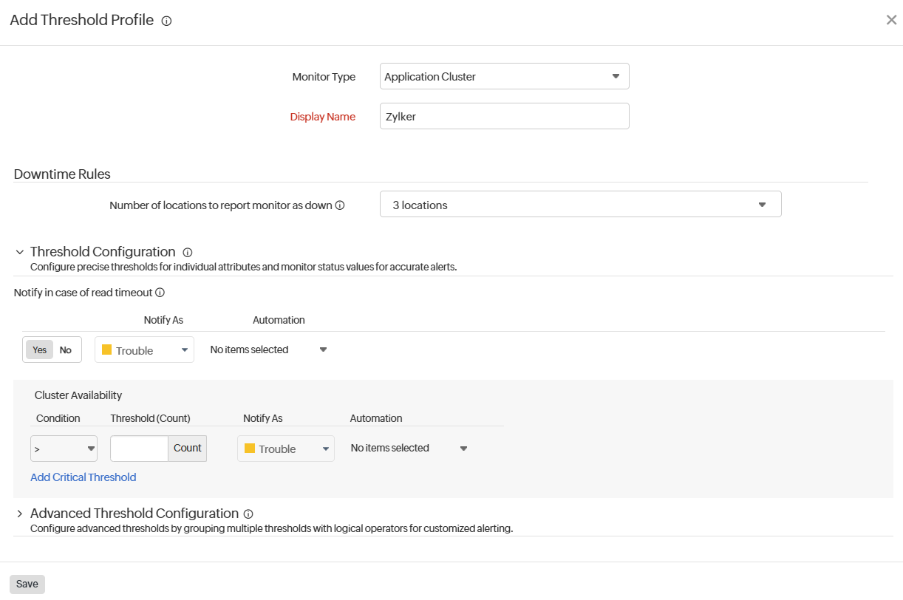This screenshot has width=903, height=600.
Task: Click the info icon beside Advanced Threshold Configuration
Action: pyautogui.click(x=248, y=514)
